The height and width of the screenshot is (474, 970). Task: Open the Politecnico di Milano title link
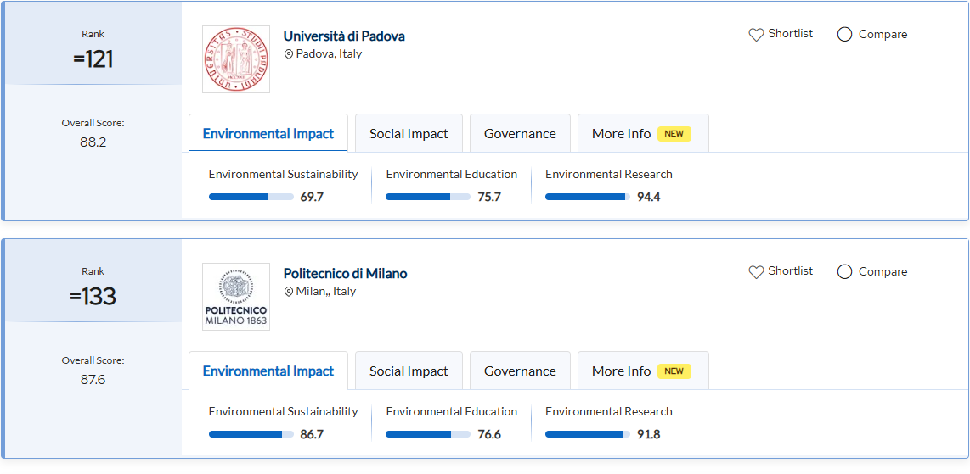(345, 273)
